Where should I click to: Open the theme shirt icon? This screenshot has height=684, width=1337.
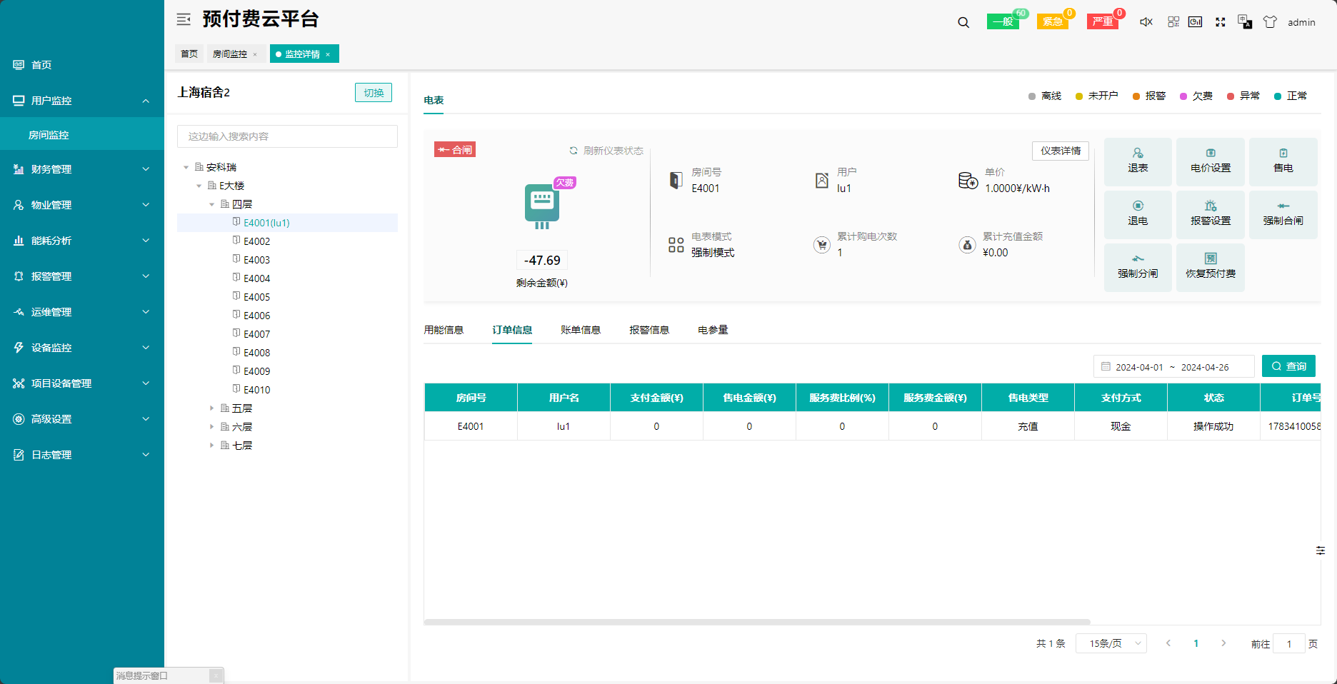1270,22
